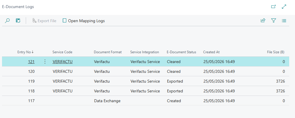Click Verifactu document format in row 121
Screen dimensions: 295x118
[x=102, y=62]
